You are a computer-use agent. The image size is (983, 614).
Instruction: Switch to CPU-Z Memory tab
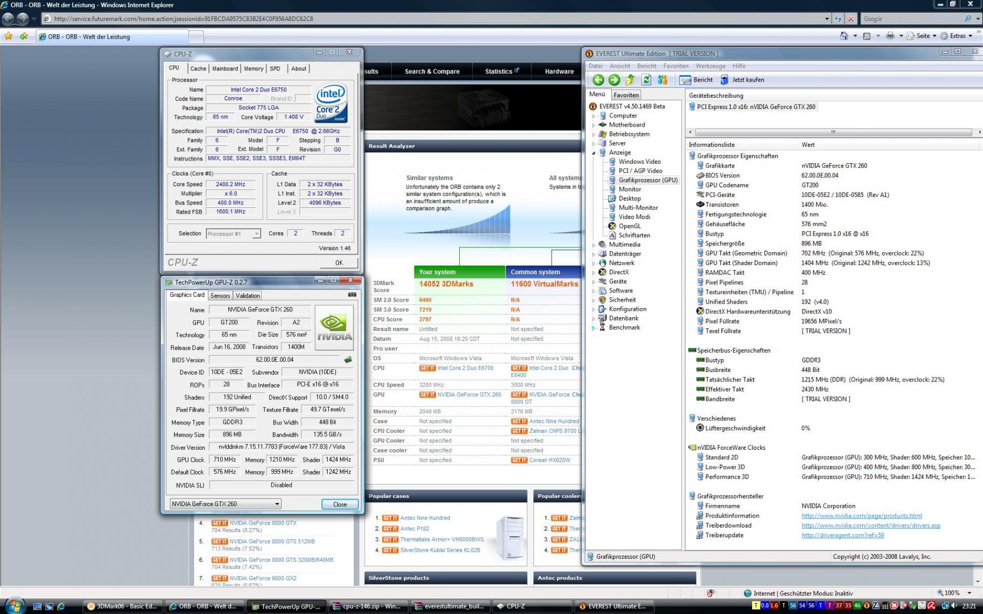(254, 69)
